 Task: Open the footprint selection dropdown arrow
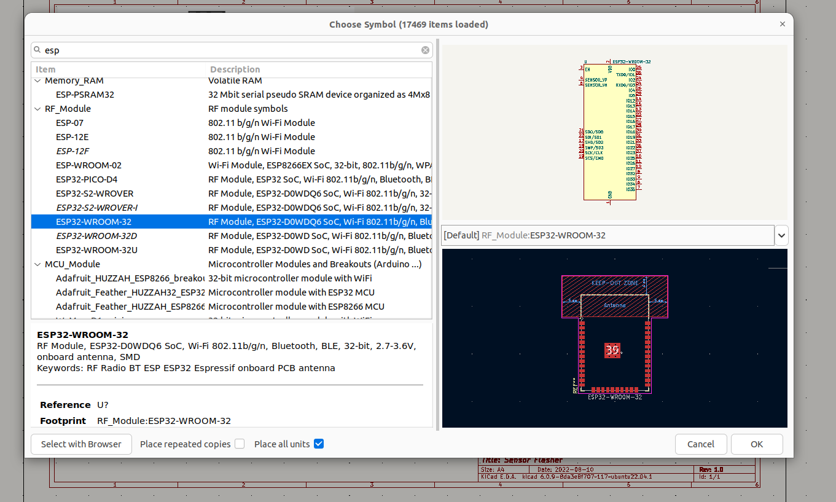coord(781,235)
